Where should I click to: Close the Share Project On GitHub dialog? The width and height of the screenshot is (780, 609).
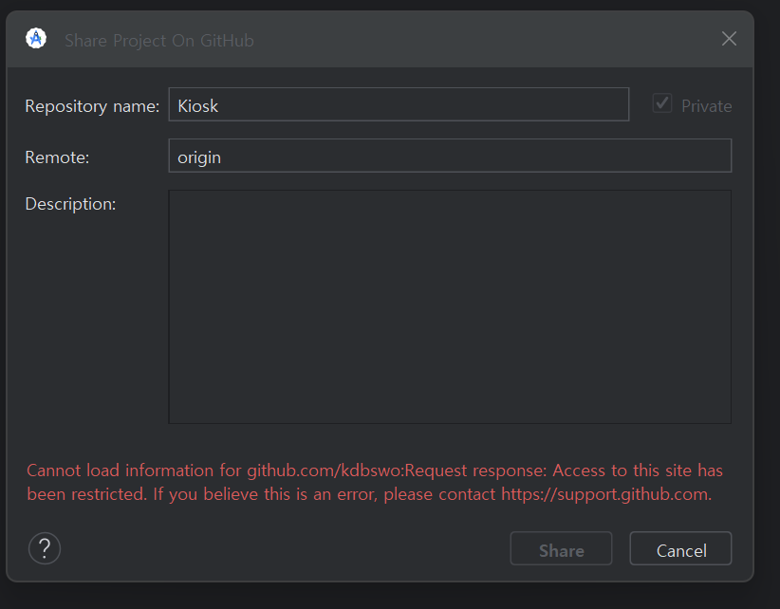tap(729, 39)
